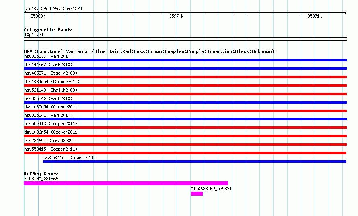Click the 35971k ruler position label
The height and width of the screenshot is (216, 358).
coord(315,16)
